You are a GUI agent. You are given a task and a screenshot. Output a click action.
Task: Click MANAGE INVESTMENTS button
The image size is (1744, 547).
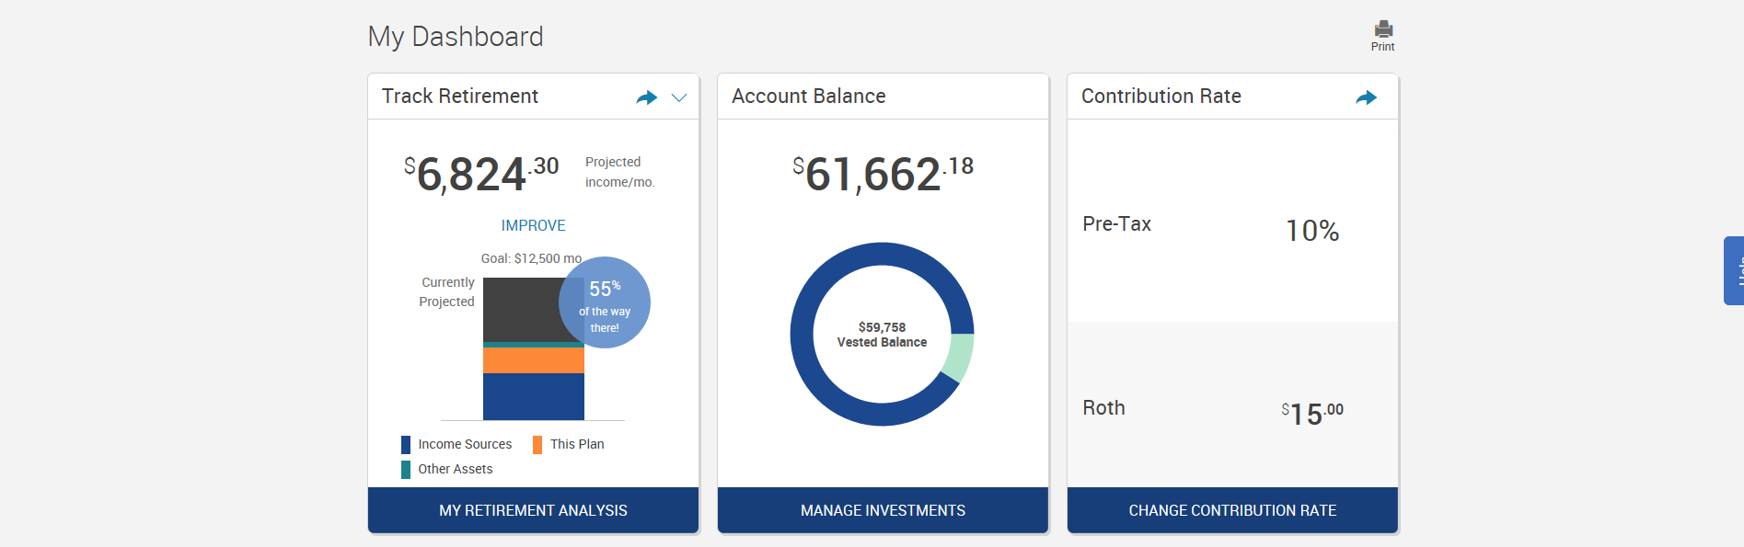tap(883, 510)
